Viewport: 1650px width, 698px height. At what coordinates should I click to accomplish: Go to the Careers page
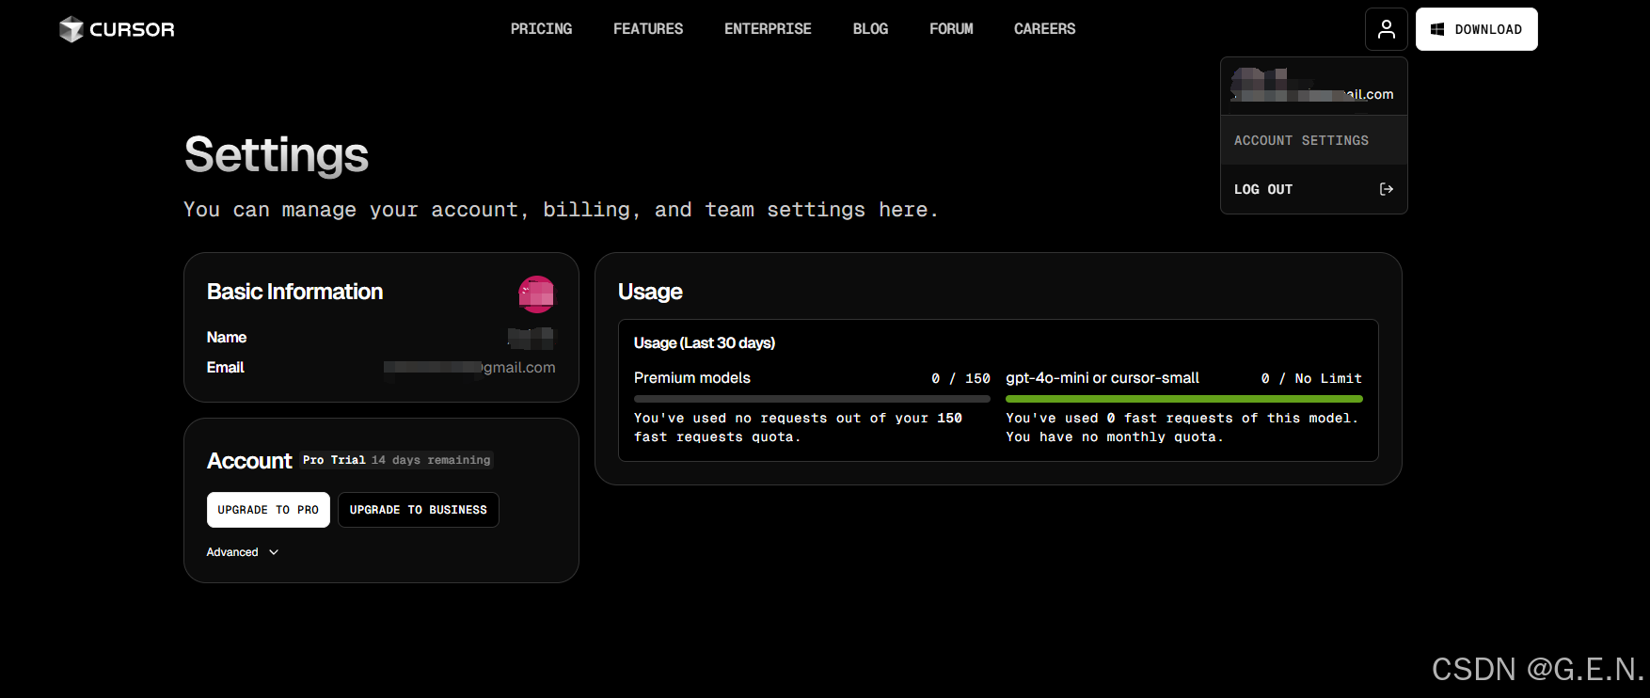click(1044, 29)
